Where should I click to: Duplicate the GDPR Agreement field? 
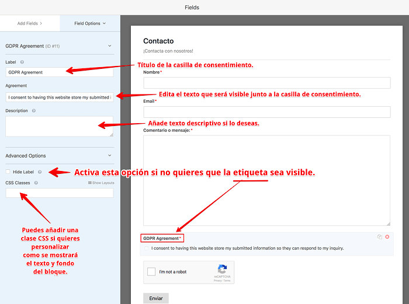coord(380,236)
